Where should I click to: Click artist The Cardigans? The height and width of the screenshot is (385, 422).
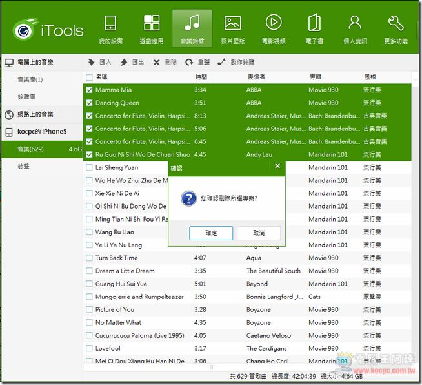tap(266, 349)
